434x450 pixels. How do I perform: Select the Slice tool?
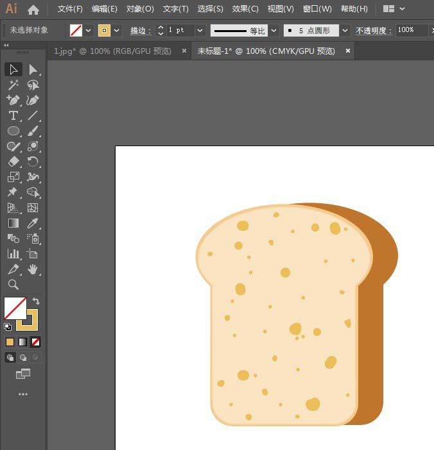tap(13, 269)
